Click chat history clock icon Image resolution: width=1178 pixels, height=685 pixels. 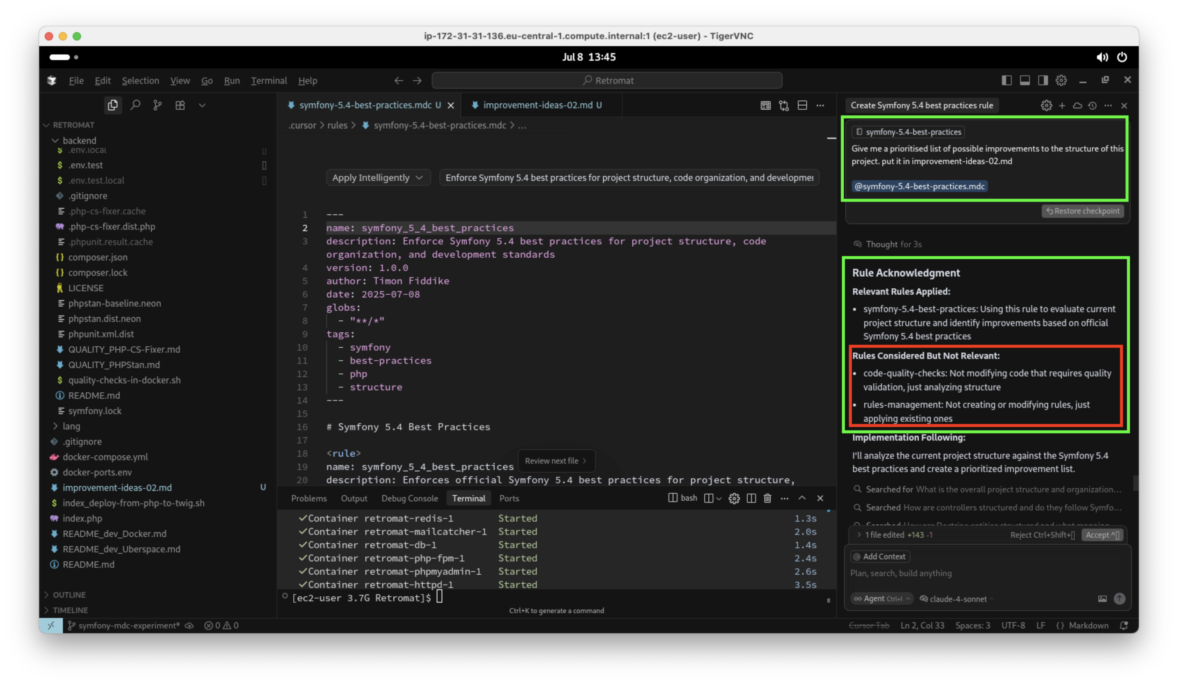(x=1092, y=105)
